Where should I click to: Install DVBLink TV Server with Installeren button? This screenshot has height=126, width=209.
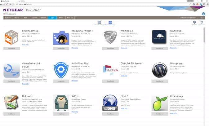point(110,81)
